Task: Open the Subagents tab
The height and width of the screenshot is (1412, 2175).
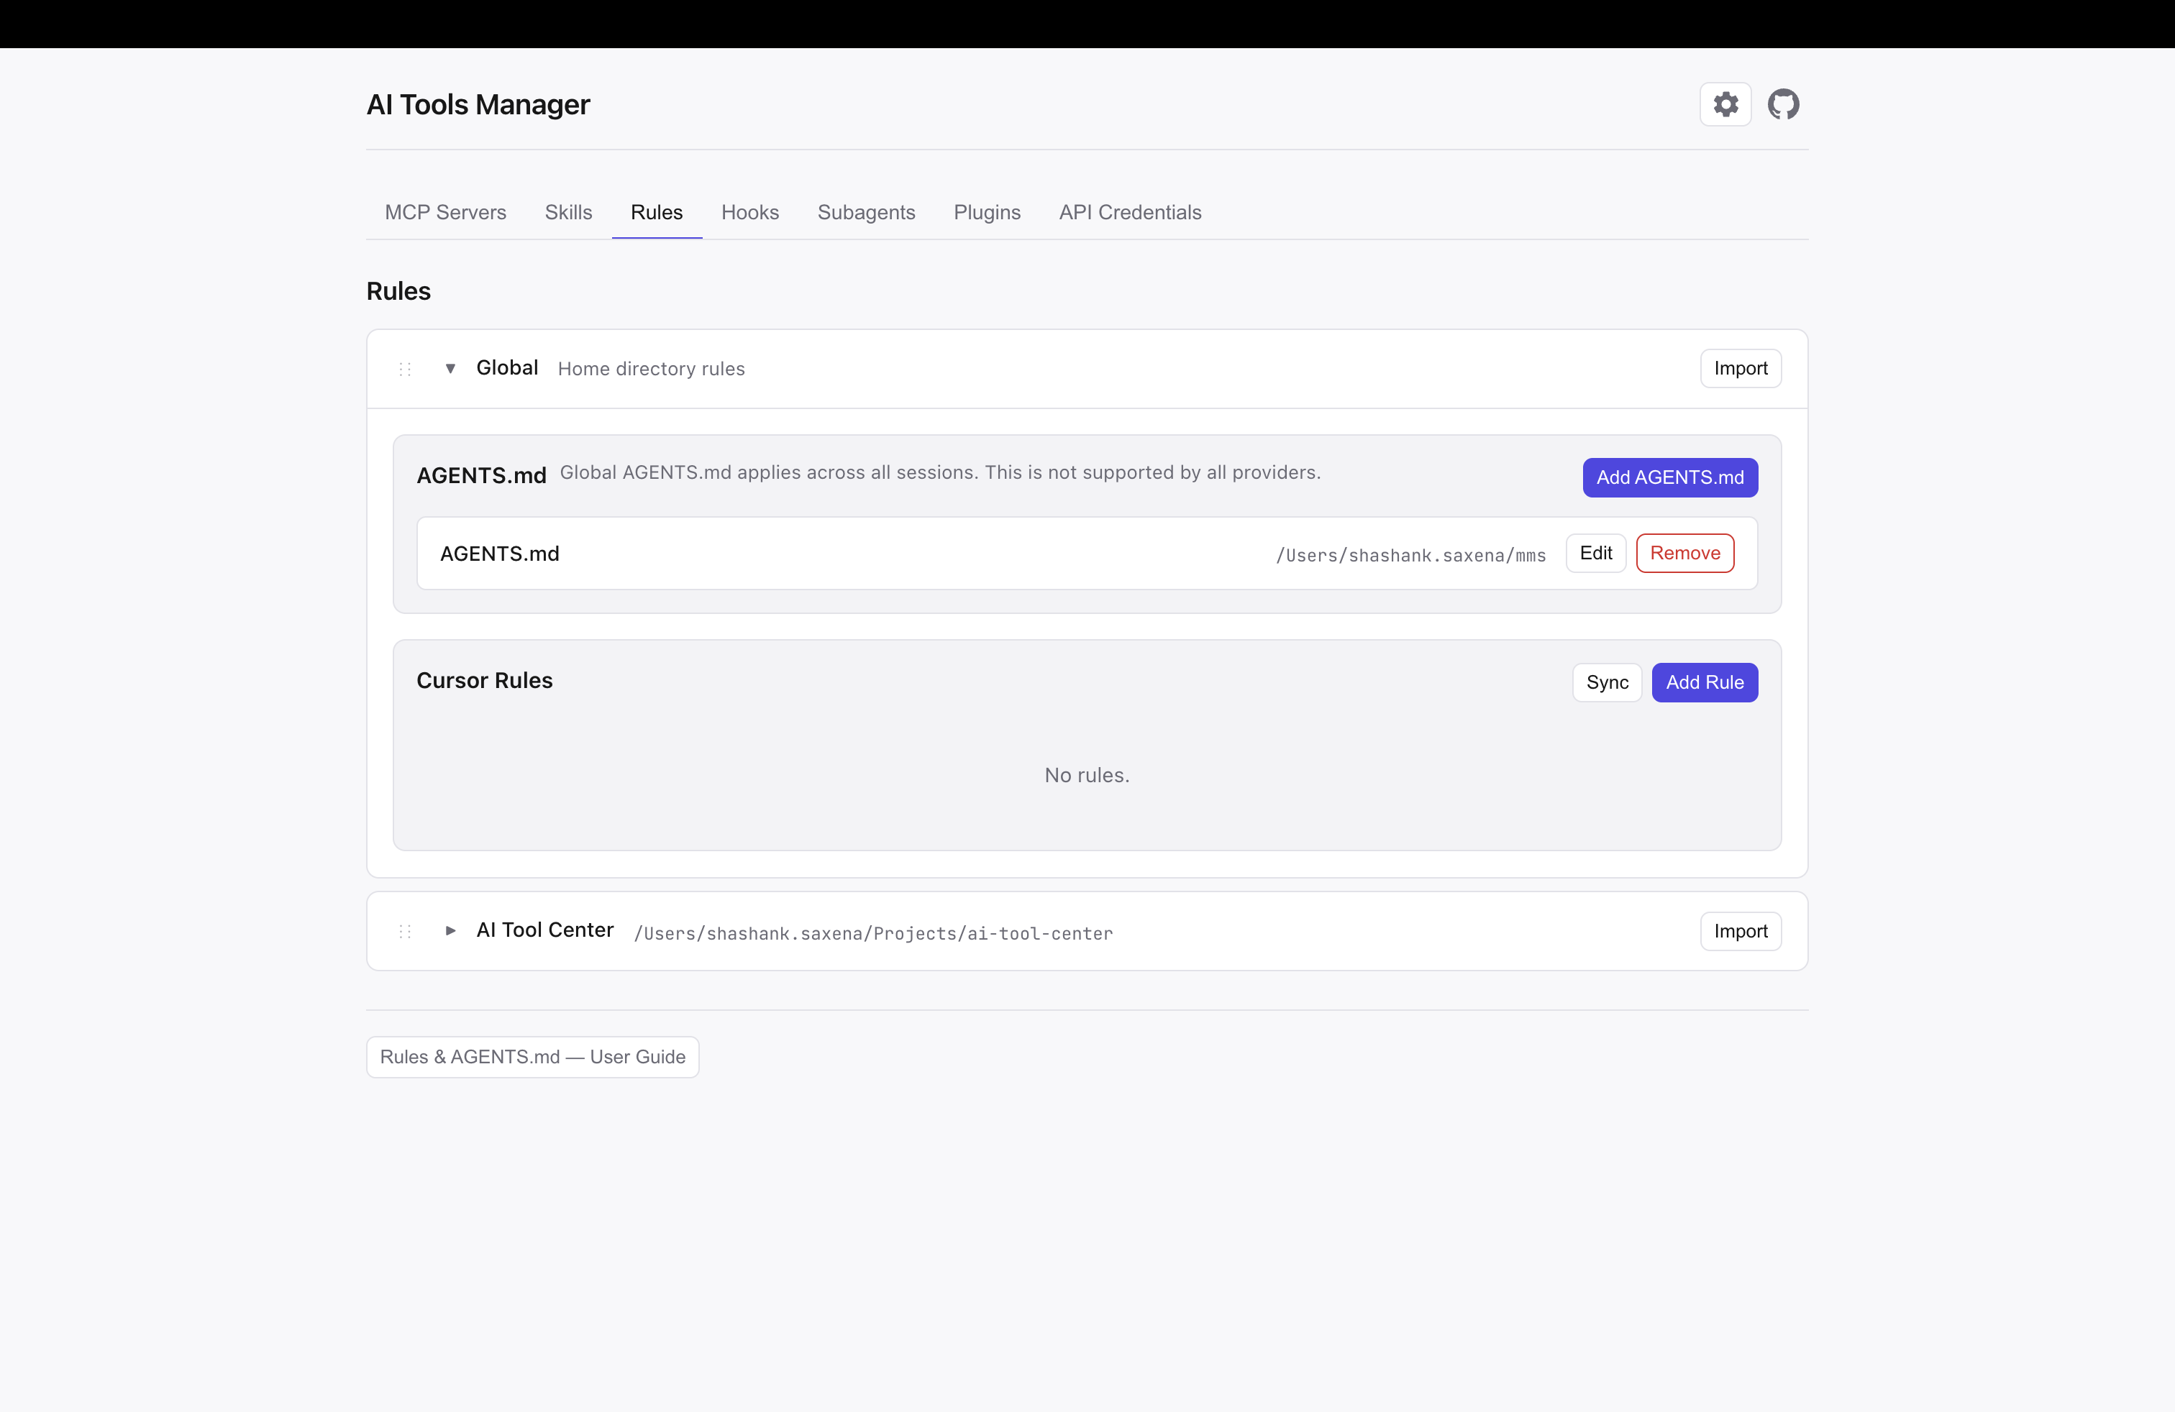Action: 867,212
